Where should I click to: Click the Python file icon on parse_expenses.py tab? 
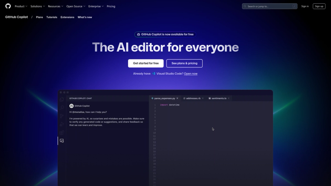152,98
